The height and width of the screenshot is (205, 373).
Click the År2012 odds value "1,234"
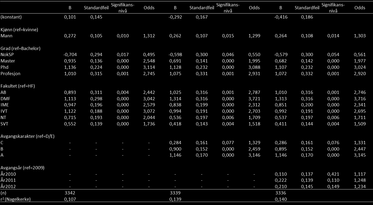360,187
